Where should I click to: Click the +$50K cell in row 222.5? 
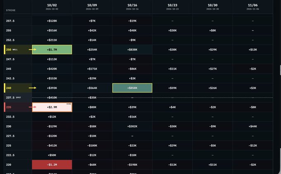click(x=52, y=155)
